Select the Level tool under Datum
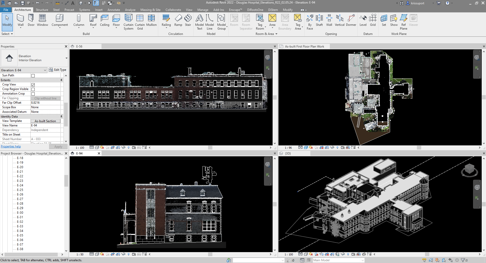The height and width of the screenshot is (263, 486). click(x=363, y=20)
